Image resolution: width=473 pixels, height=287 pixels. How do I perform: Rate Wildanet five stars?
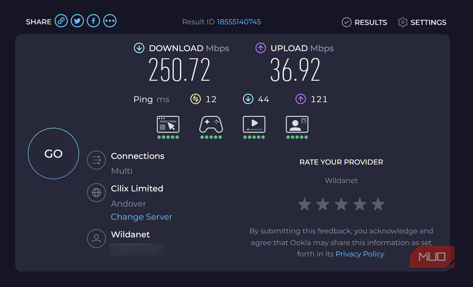click(x=378, y=204)
